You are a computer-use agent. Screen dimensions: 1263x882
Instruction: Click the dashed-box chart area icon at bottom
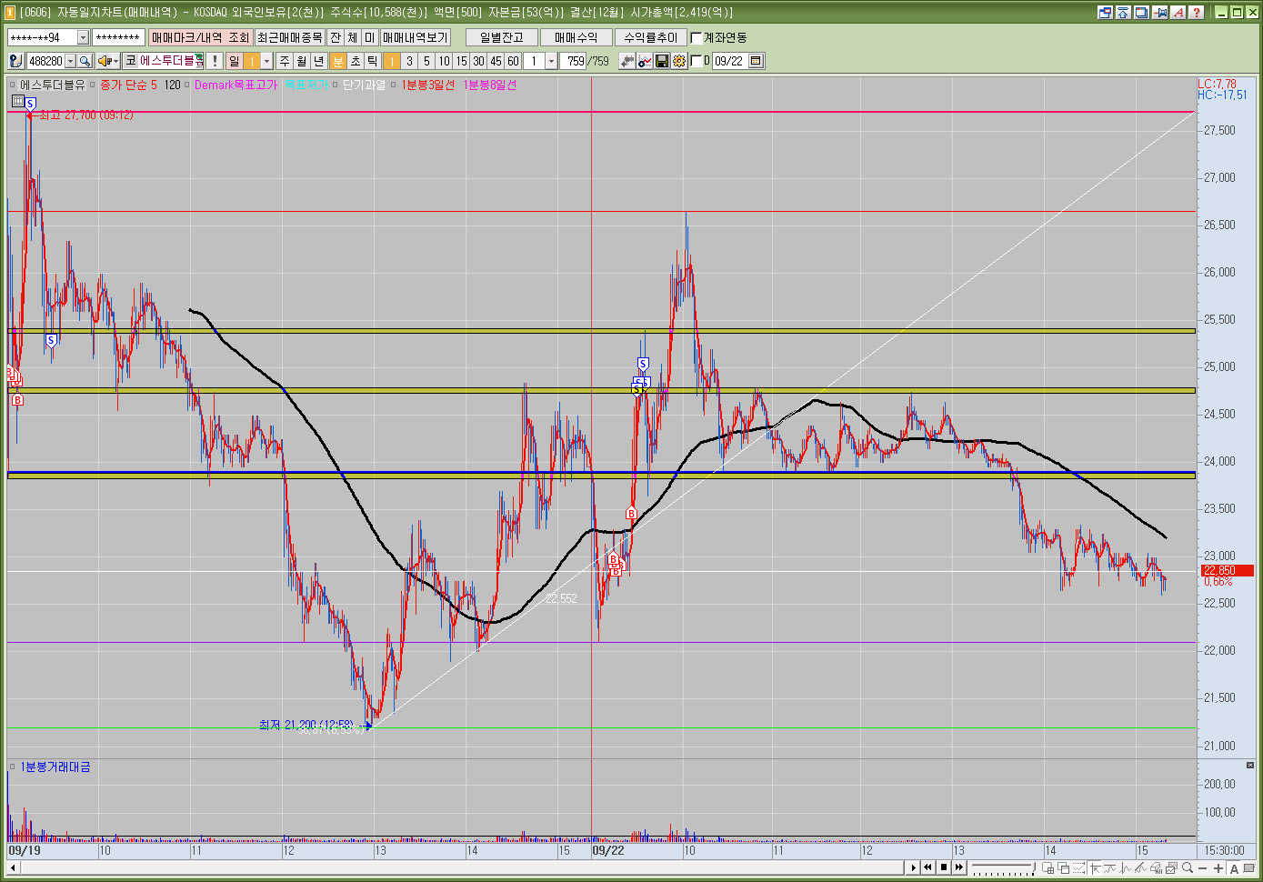pos(1078,867)
